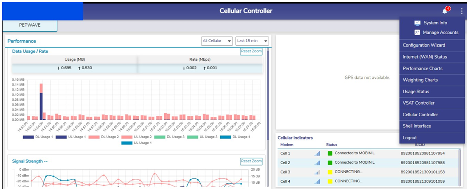This screenshot has height=189, width=468.
Task: Reset Zoom on Signal Strength chart
Action: (x=251, y=161)
